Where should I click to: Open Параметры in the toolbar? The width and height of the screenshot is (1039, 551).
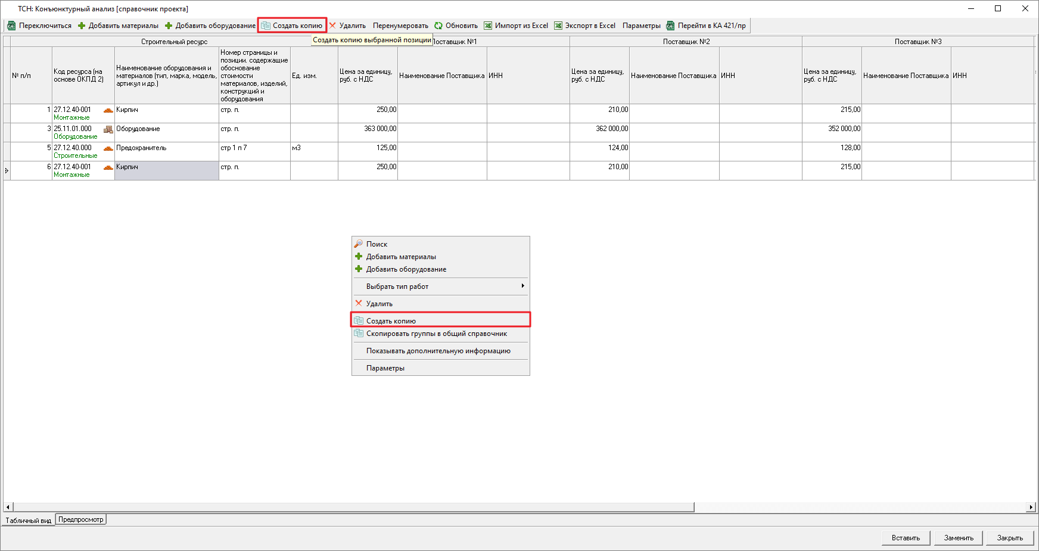click(641, 26)
